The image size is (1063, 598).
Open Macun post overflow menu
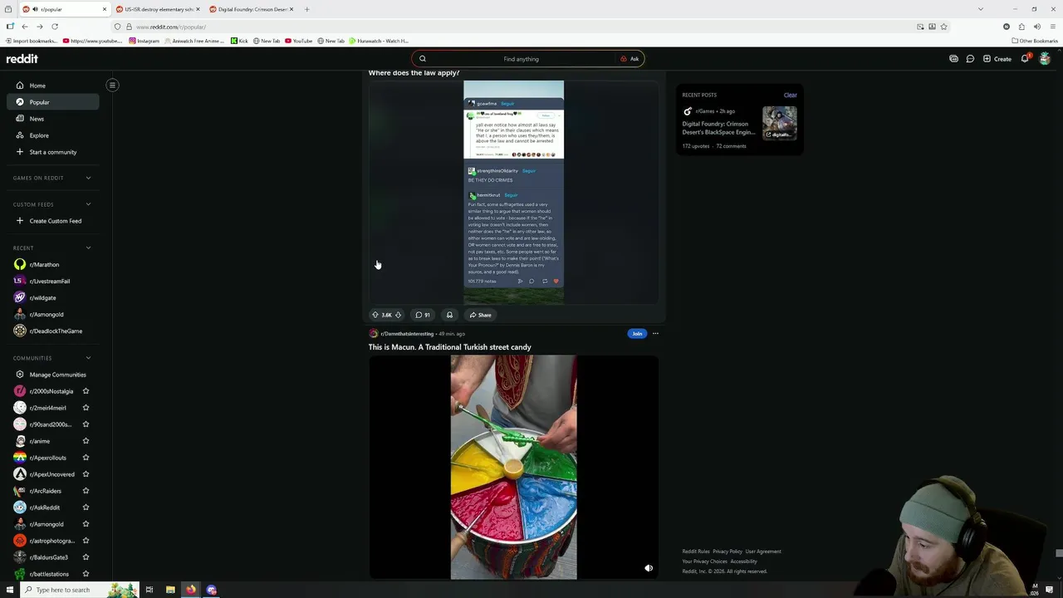pyautogui.click(x=655, y=334)
